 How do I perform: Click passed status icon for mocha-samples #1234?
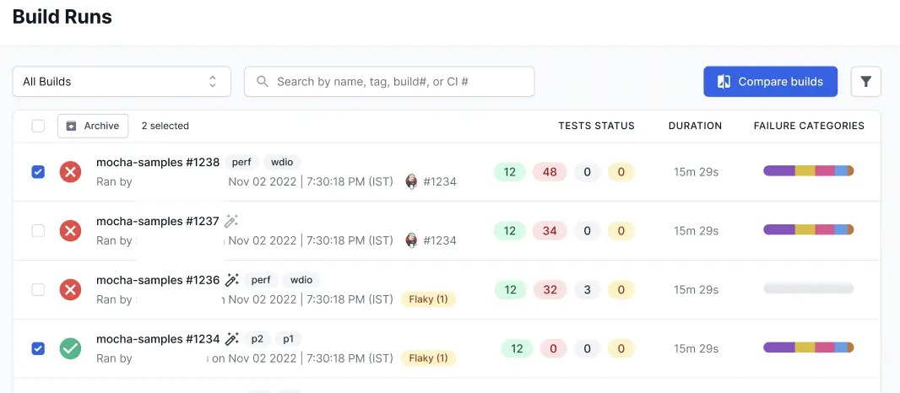71,348
